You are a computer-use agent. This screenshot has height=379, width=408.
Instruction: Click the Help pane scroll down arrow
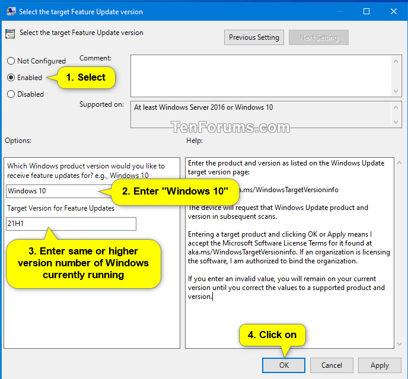click(400, 344)
